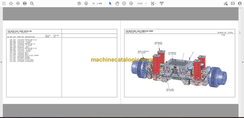Bookmark document with the star icon
Screen dimensions: 244x118
pos(11,4)
